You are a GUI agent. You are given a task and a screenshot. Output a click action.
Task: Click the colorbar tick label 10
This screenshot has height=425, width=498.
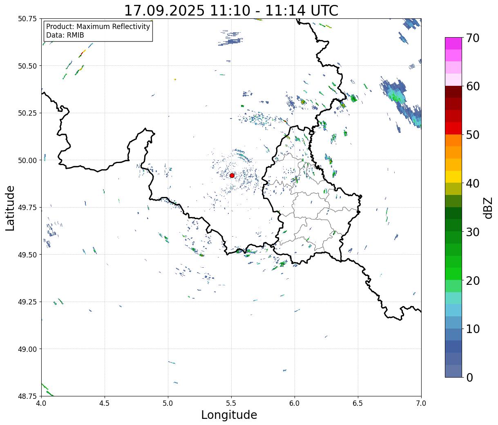tap(472, 329)
